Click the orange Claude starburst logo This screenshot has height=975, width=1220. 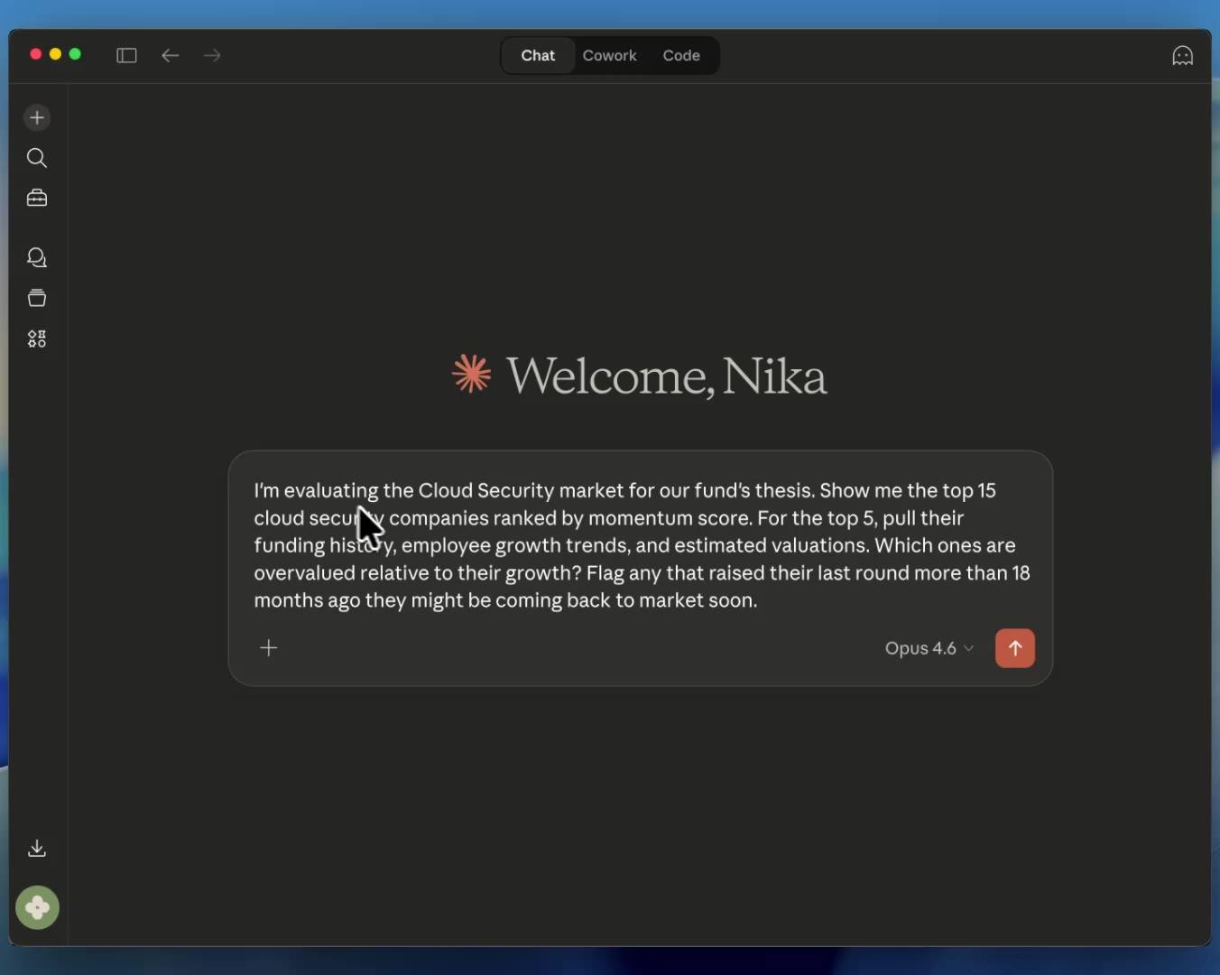pos(472,374)
